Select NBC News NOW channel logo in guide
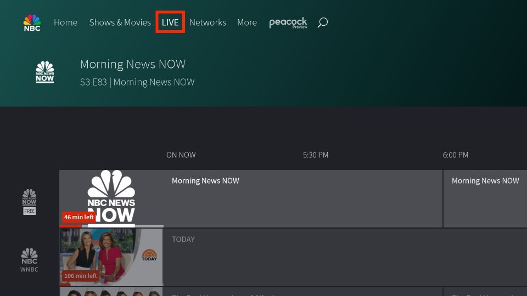This screenshot has height=296, width=527. [29, 197]
